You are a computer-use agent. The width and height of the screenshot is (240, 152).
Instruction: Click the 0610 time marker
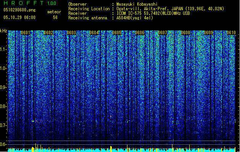231,33
